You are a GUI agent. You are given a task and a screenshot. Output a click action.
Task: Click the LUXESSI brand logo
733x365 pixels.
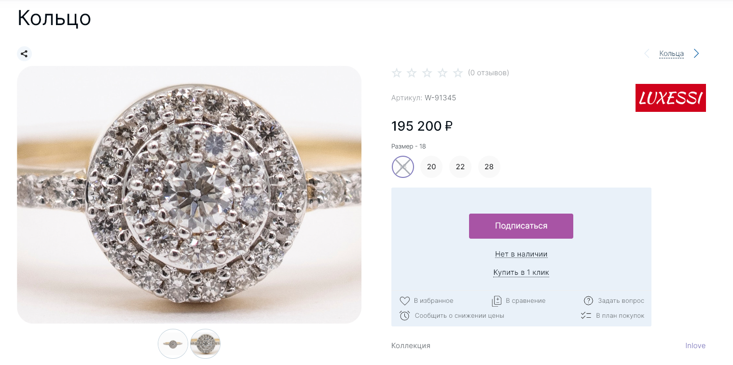(670, 98)
